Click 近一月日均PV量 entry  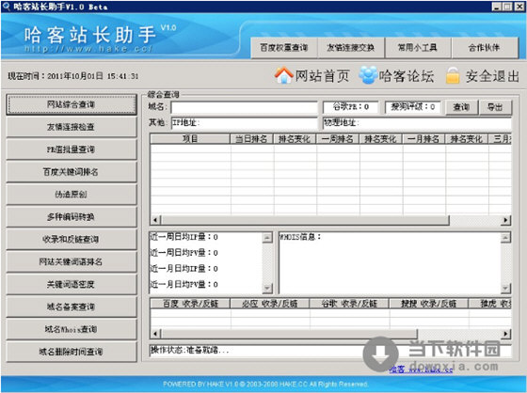184,284
